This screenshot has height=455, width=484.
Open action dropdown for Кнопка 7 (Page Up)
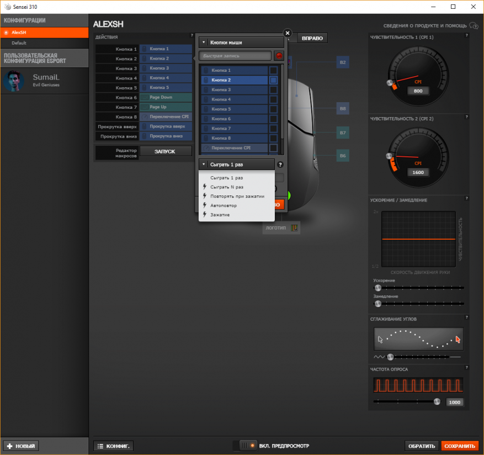(x=166, y=107)
